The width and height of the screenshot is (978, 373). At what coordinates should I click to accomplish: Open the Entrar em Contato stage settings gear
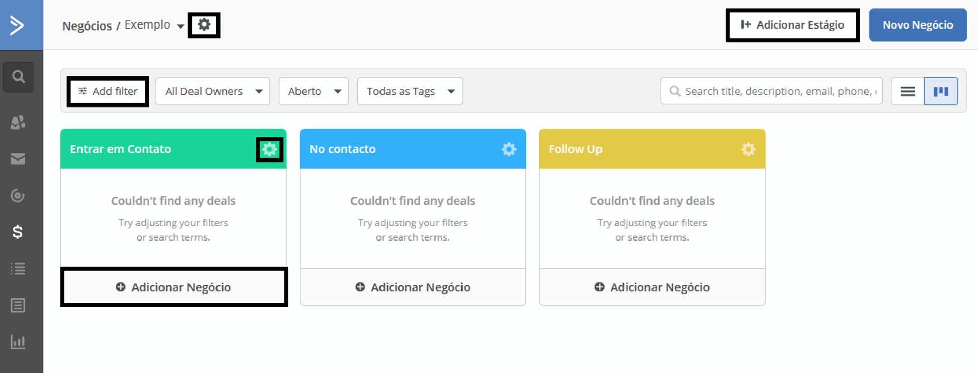(x=269, y=149)
